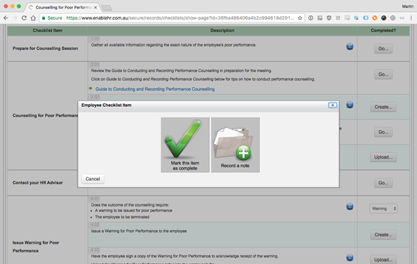Click the info icon for item 1.01

tap(350, 46)
